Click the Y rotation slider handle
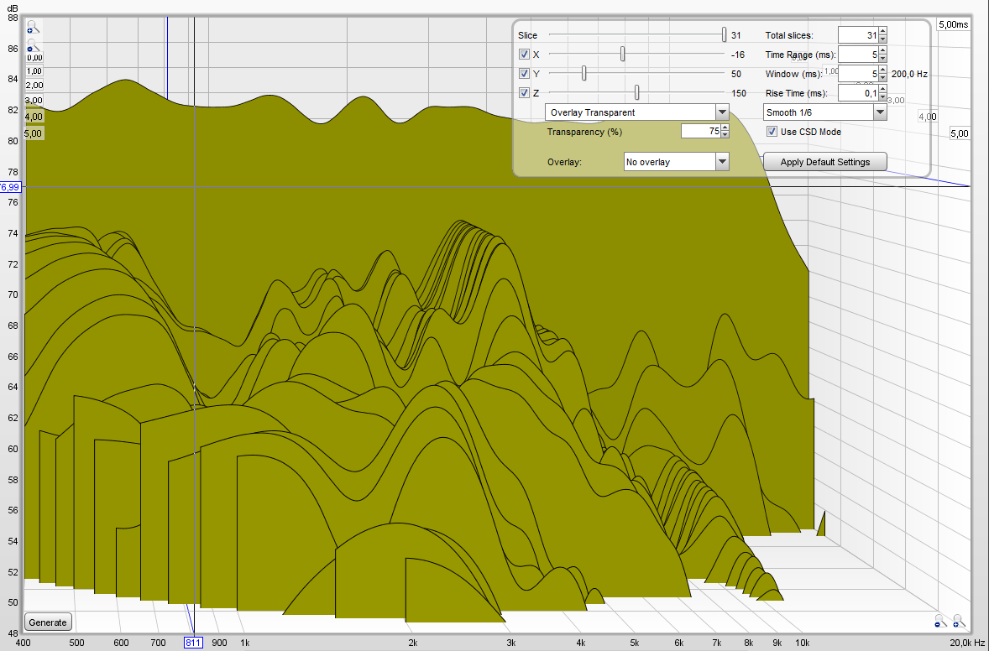 point(584,74)
